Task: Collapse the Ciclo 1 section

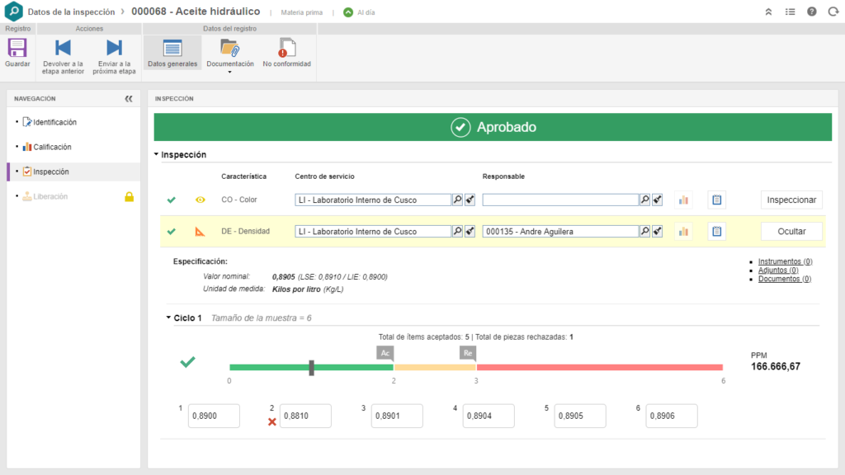Action: tap(168, 317)
